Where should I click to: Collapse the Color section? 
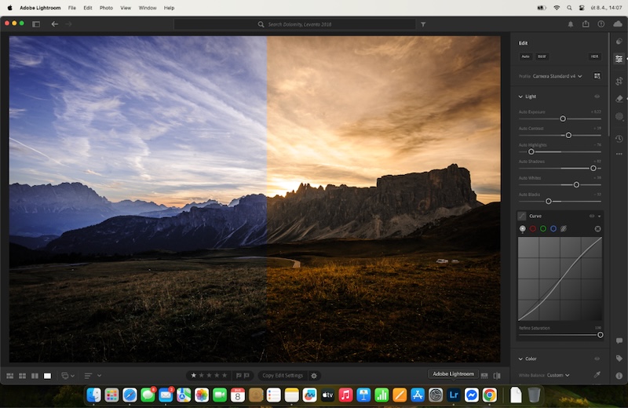click(520, 359)
